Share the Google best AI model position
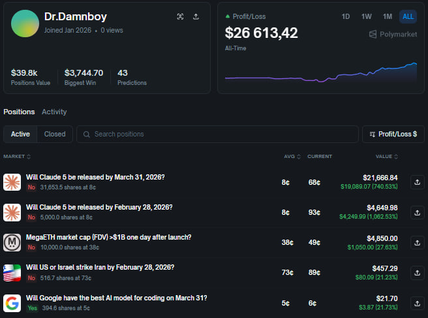Screen dimensions: 428x318 (418, 303)
